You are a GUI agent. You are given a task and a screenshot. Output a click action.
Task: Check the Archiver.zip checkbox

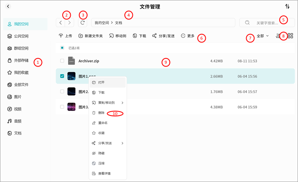point(62,61)
